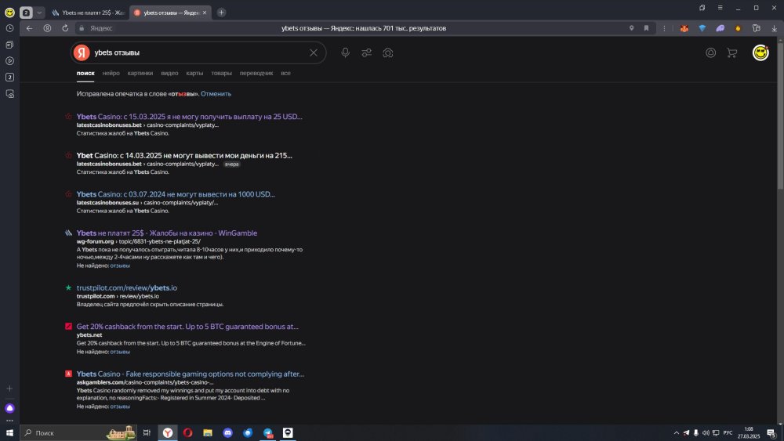Screen dimensions: 784x441
Task: Open the MetaMask fox extension
Action: (x=684, y=28)
